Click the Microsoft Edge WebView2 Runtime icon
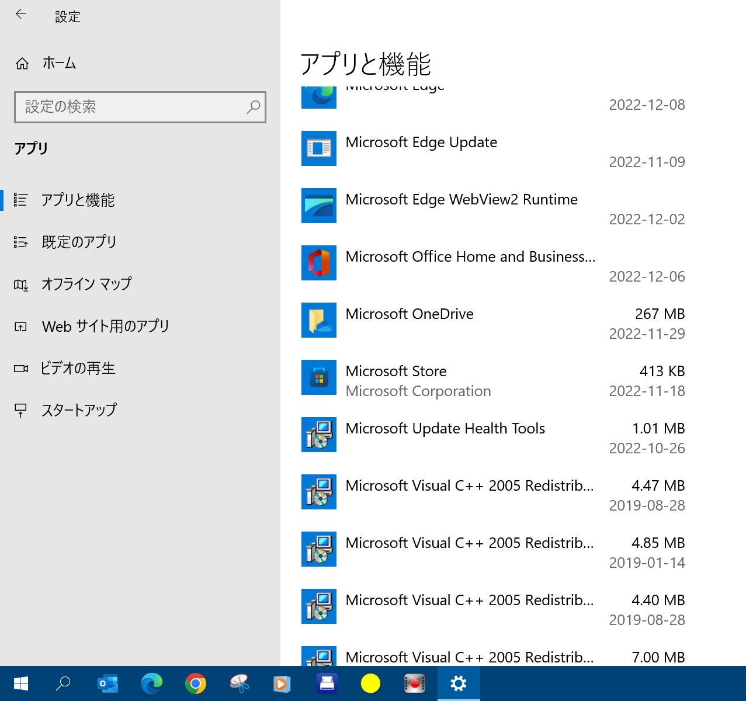The height and width of the screenshot is (701, 746). coord(319,206)
